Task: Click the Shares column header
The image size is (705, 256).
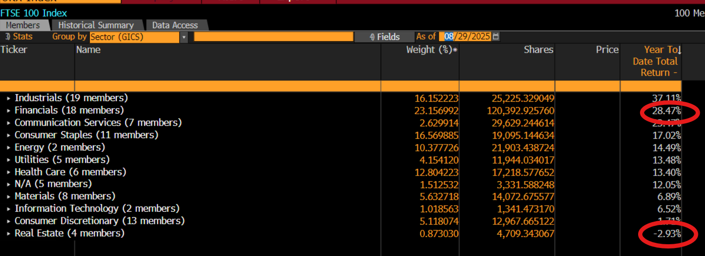Action: 539,50
